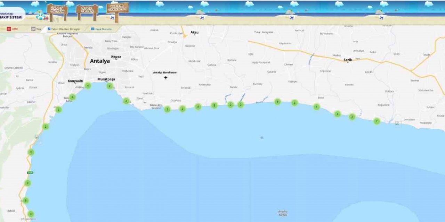Expand the cluster marker showing 7 near Belek
This screenshot has height=222, width=445.
coord(316,107)
